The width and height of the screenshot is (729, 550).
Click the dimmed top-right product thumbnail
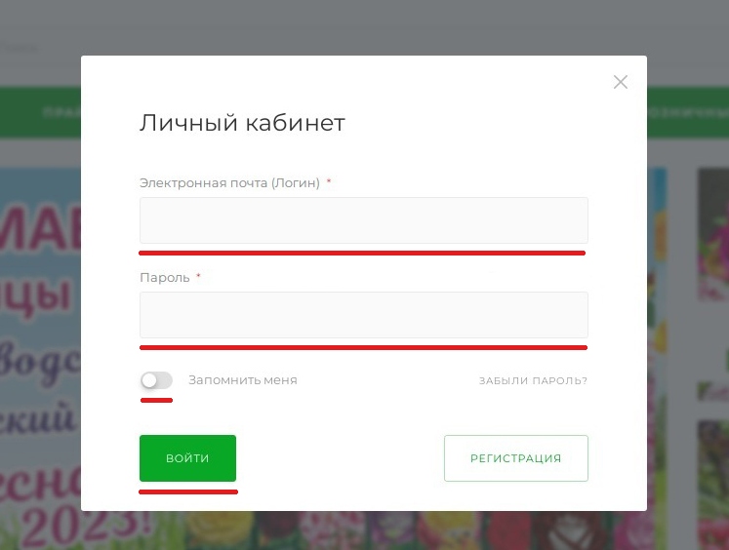[x=713, y=235]
